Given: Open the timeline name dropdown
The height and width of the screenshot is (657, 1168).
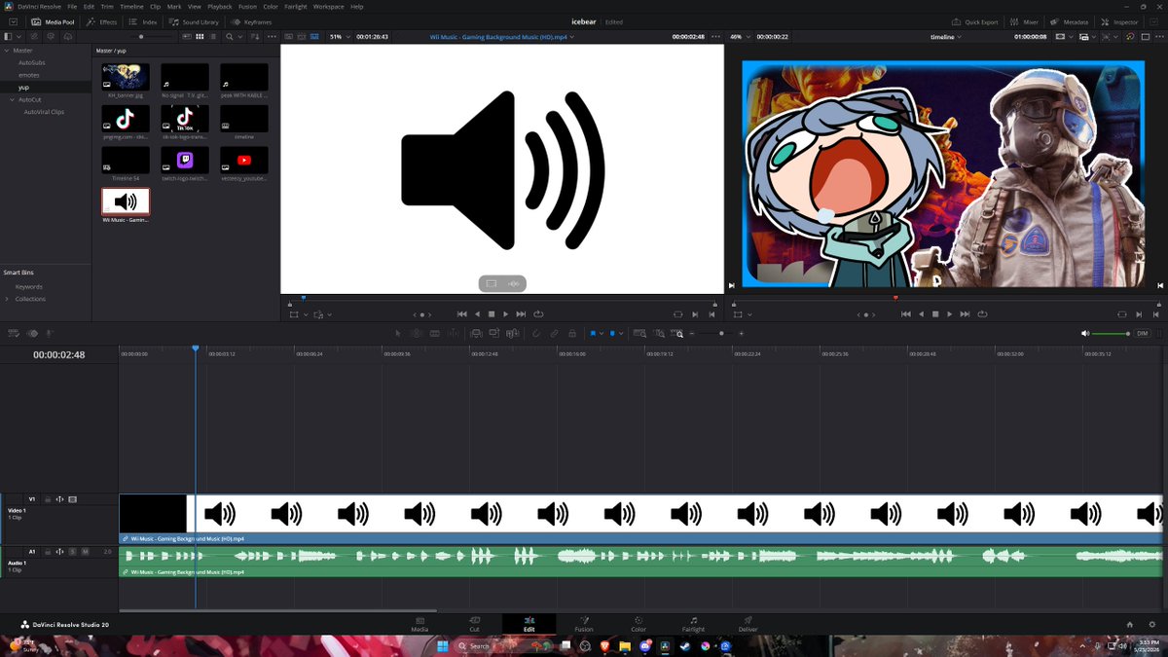Looking at the screenshot, I should tap(946, 36).
